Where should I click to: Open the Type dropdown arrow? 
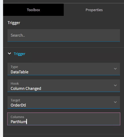pos(115,69)
